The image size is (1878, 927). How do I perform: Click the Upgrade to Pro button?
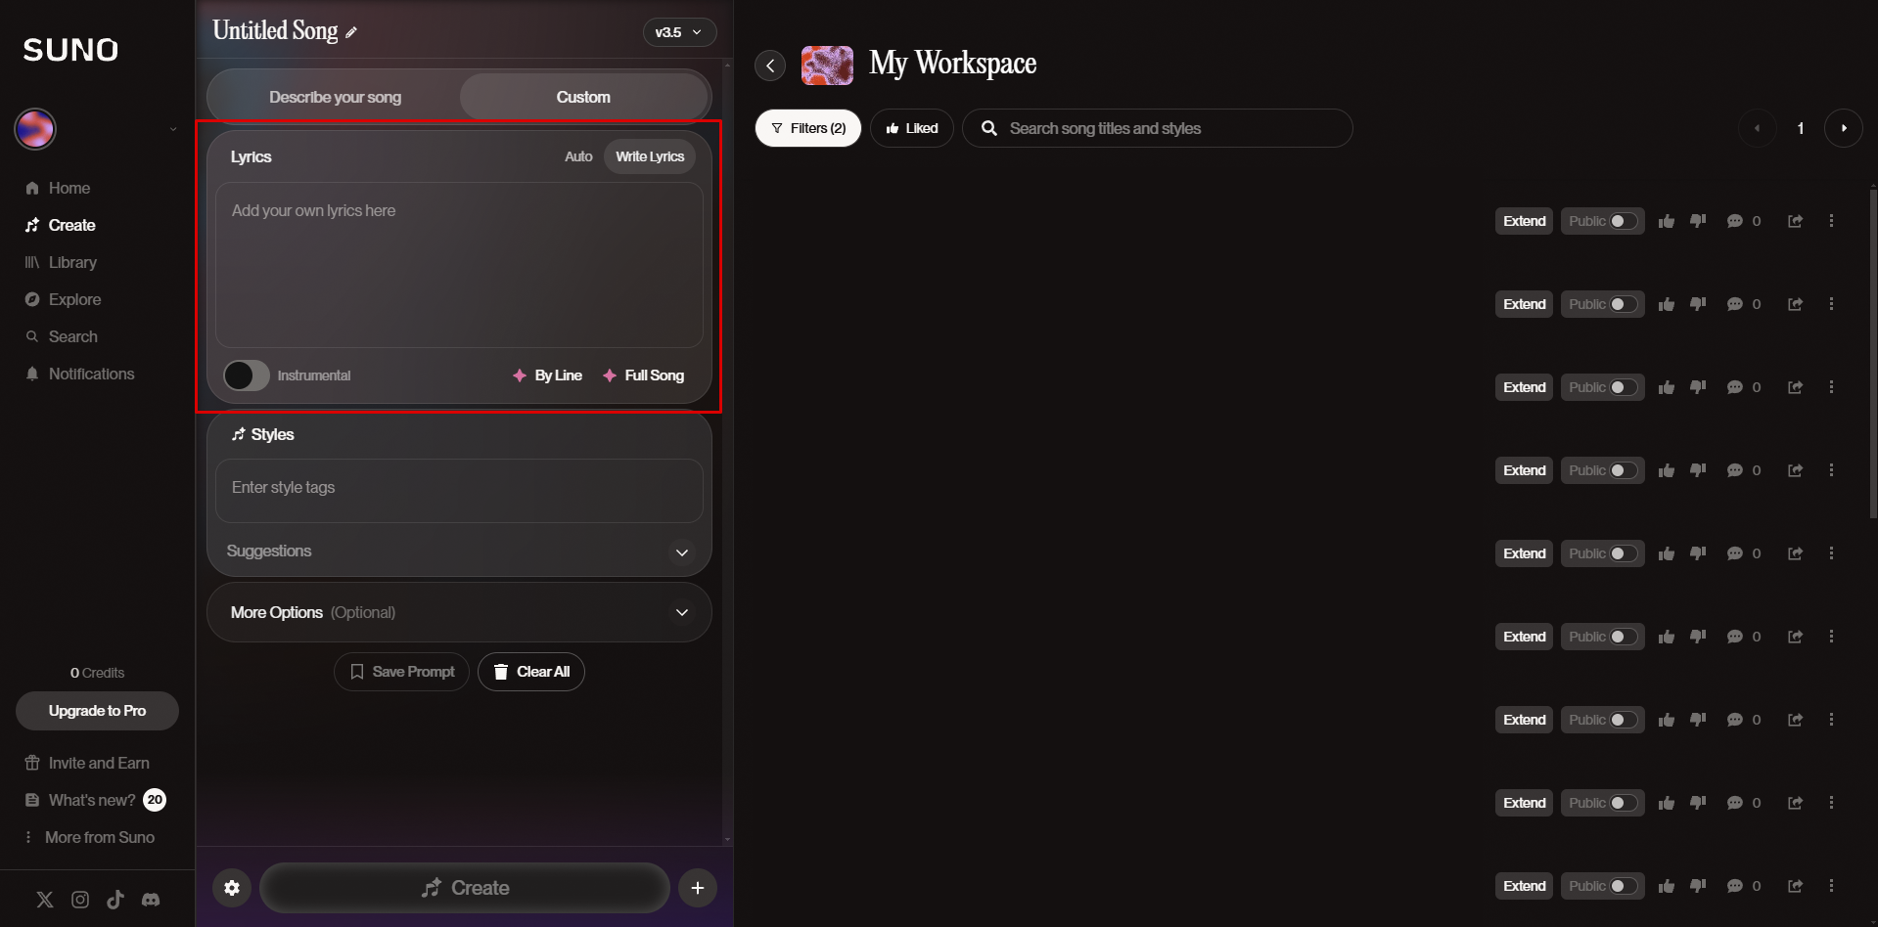[96, 711]
